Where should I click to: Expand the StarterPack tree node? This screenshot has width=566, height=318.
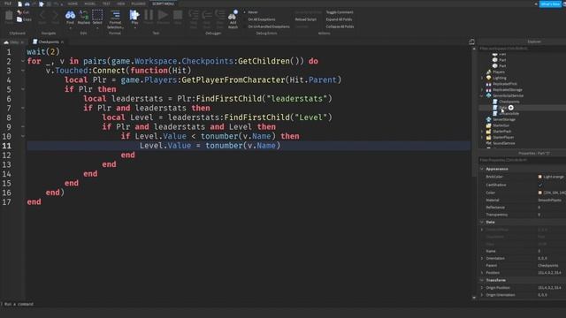(x=482, y=132)
